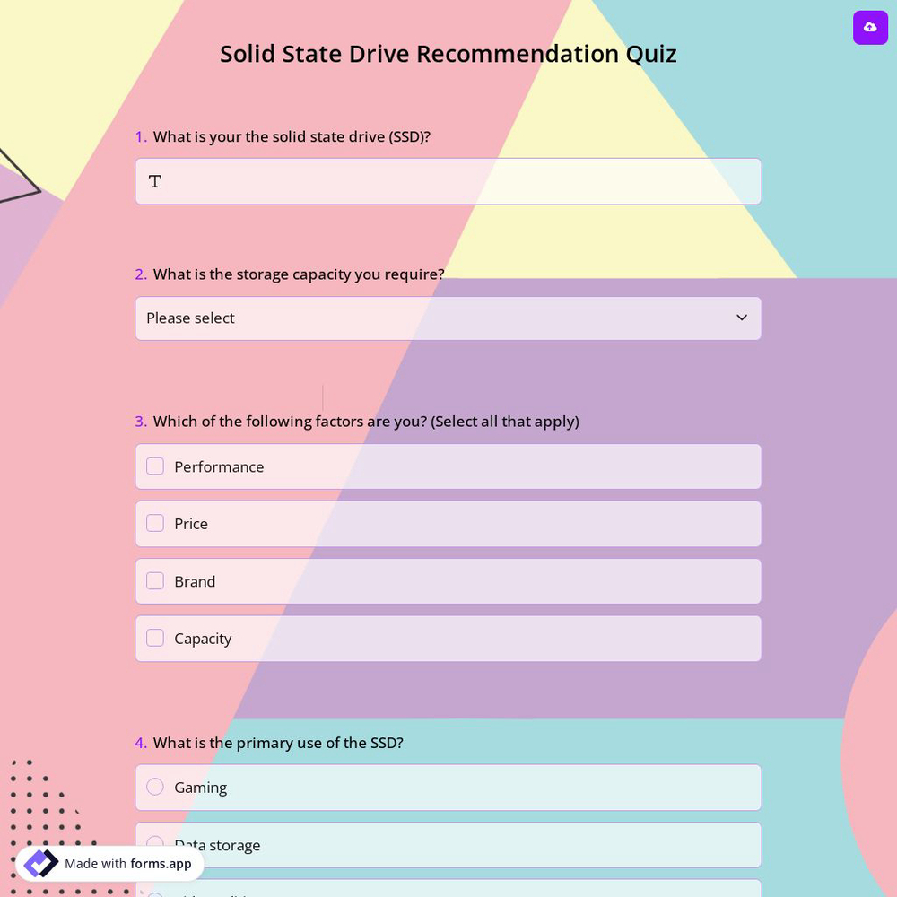The width and height of the screenshot is (897, 897).
Task: Click the Gaming answer row
Action: point(448,787)
